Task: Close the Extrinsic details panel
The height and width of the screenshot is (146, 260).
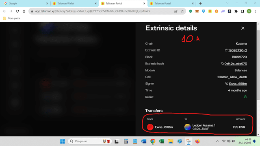Action: click(x=243, y=28)
